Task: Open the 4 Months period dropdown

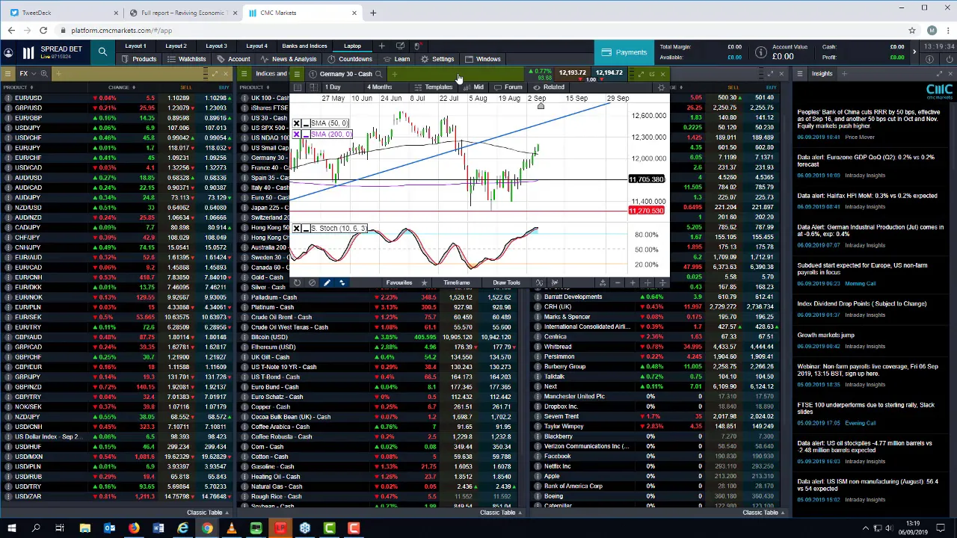Action: pos(380,87)
